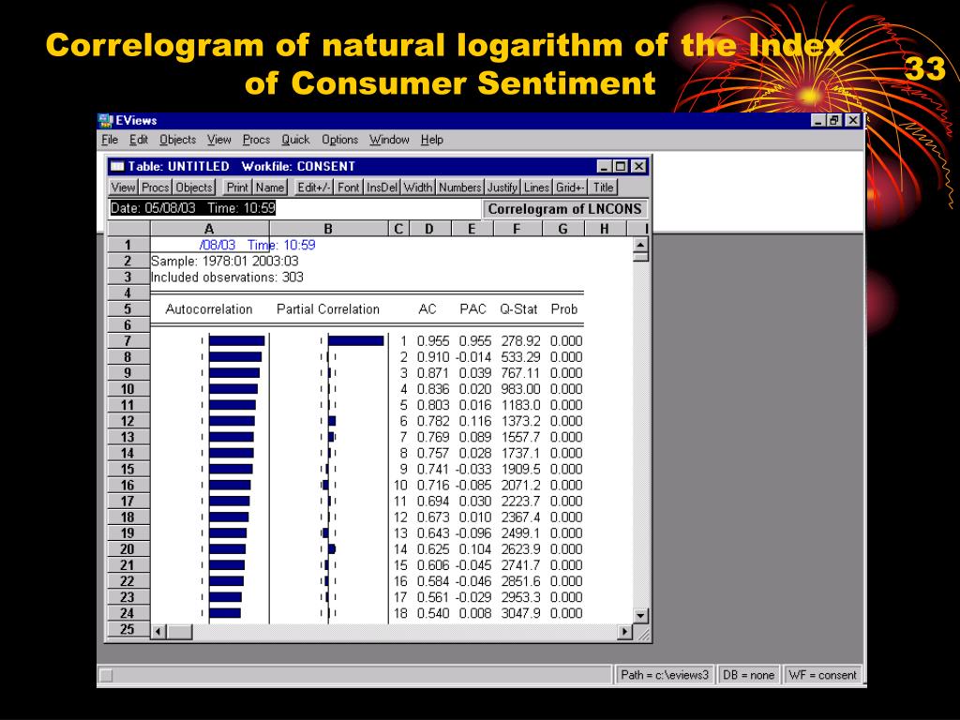Select column B header

coord(328,229)
